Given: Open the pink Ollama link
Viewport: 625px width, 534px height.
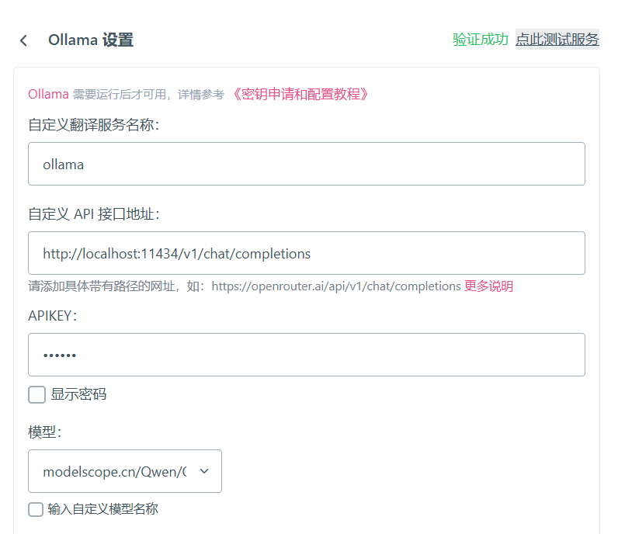Looking at the screenshot, I should pos(48,94).
